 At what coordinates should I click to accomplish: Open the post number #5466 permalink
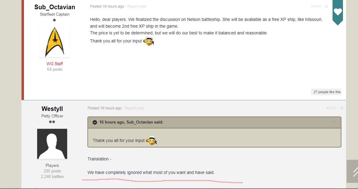click(x=316, y=6)
